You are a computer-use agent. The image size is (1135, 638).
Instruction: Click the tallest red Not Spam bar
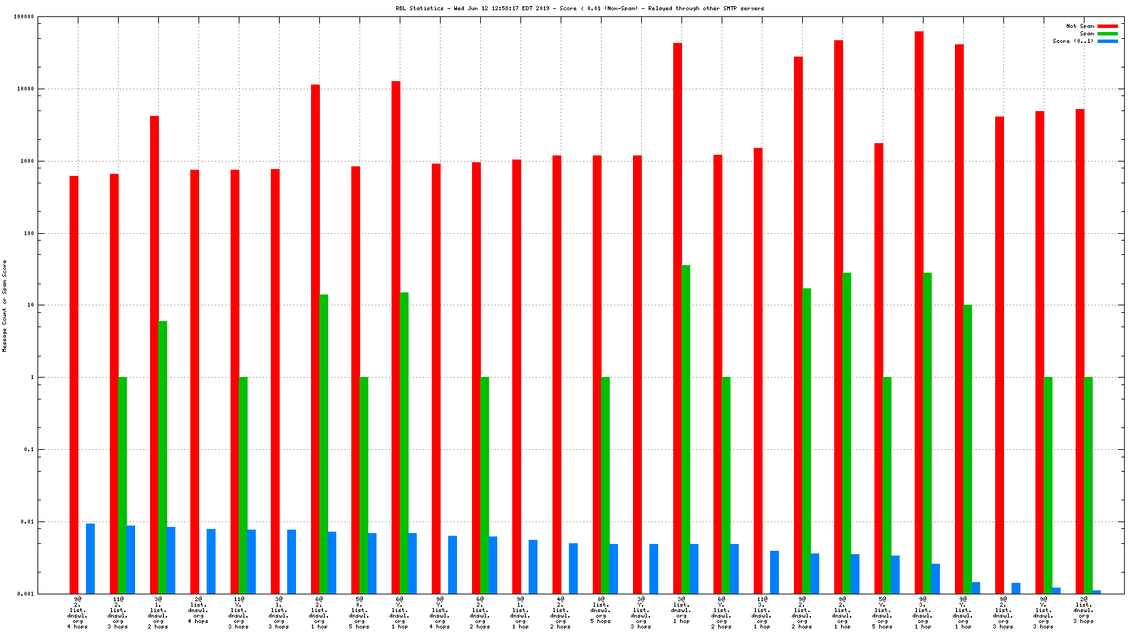pos(919,312)
